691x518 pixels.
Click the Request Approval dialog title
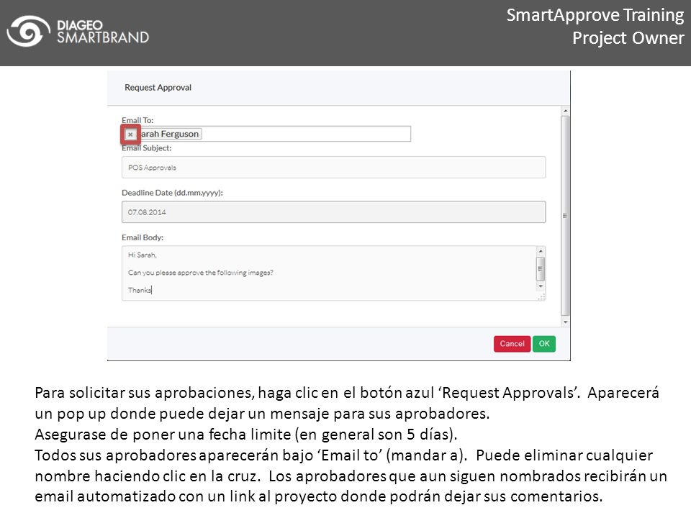tap(158, 87)
